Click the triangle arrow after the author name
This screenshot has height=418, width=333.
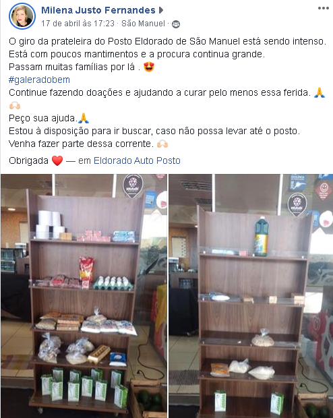[x=160, y=10]
